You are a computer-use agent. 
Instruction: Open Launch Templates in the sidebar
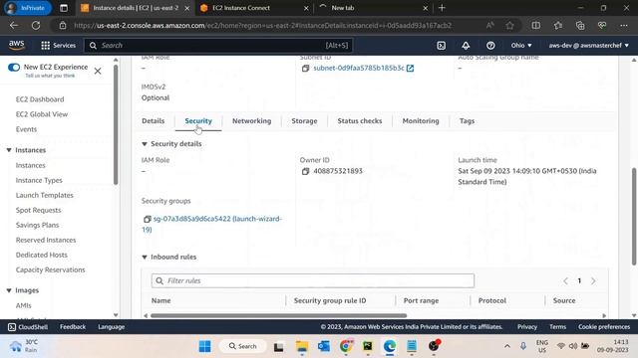[x=44, y=195]
